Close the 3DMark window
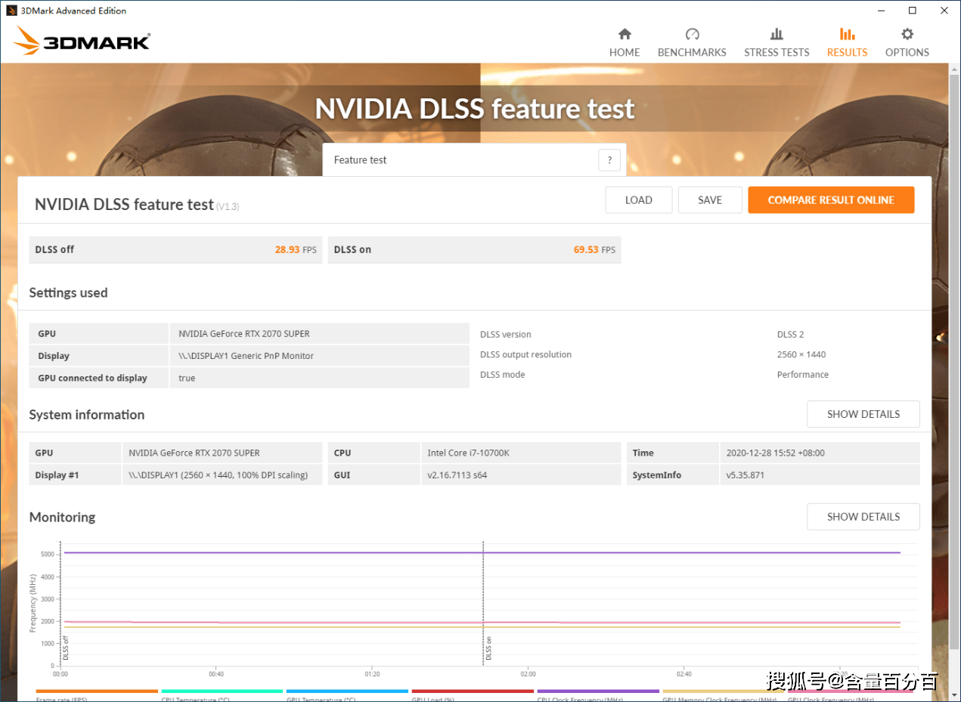Image resolution: width=961 pixels, height=702 pixels. [x=944, y=11]
